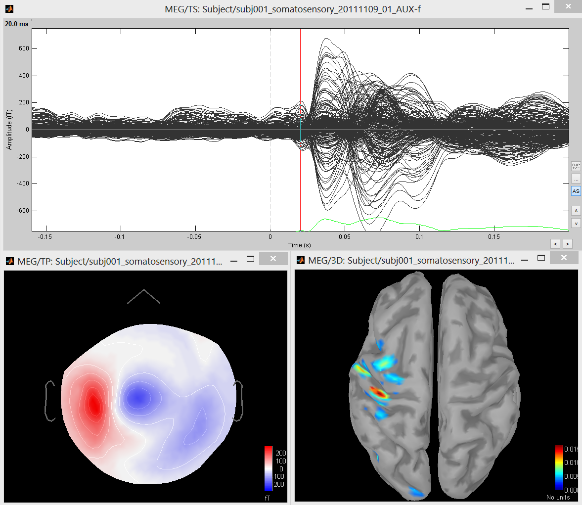Click the MEG/TP window Brainstorm icon

(9, 261)
